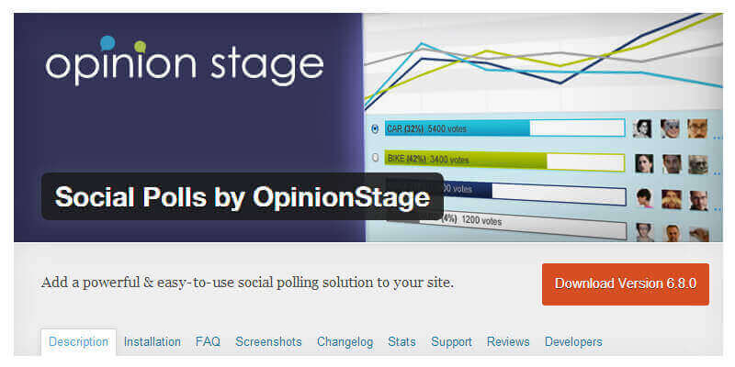Click the gray 1200 votes bar

click(x=480, y=221)
